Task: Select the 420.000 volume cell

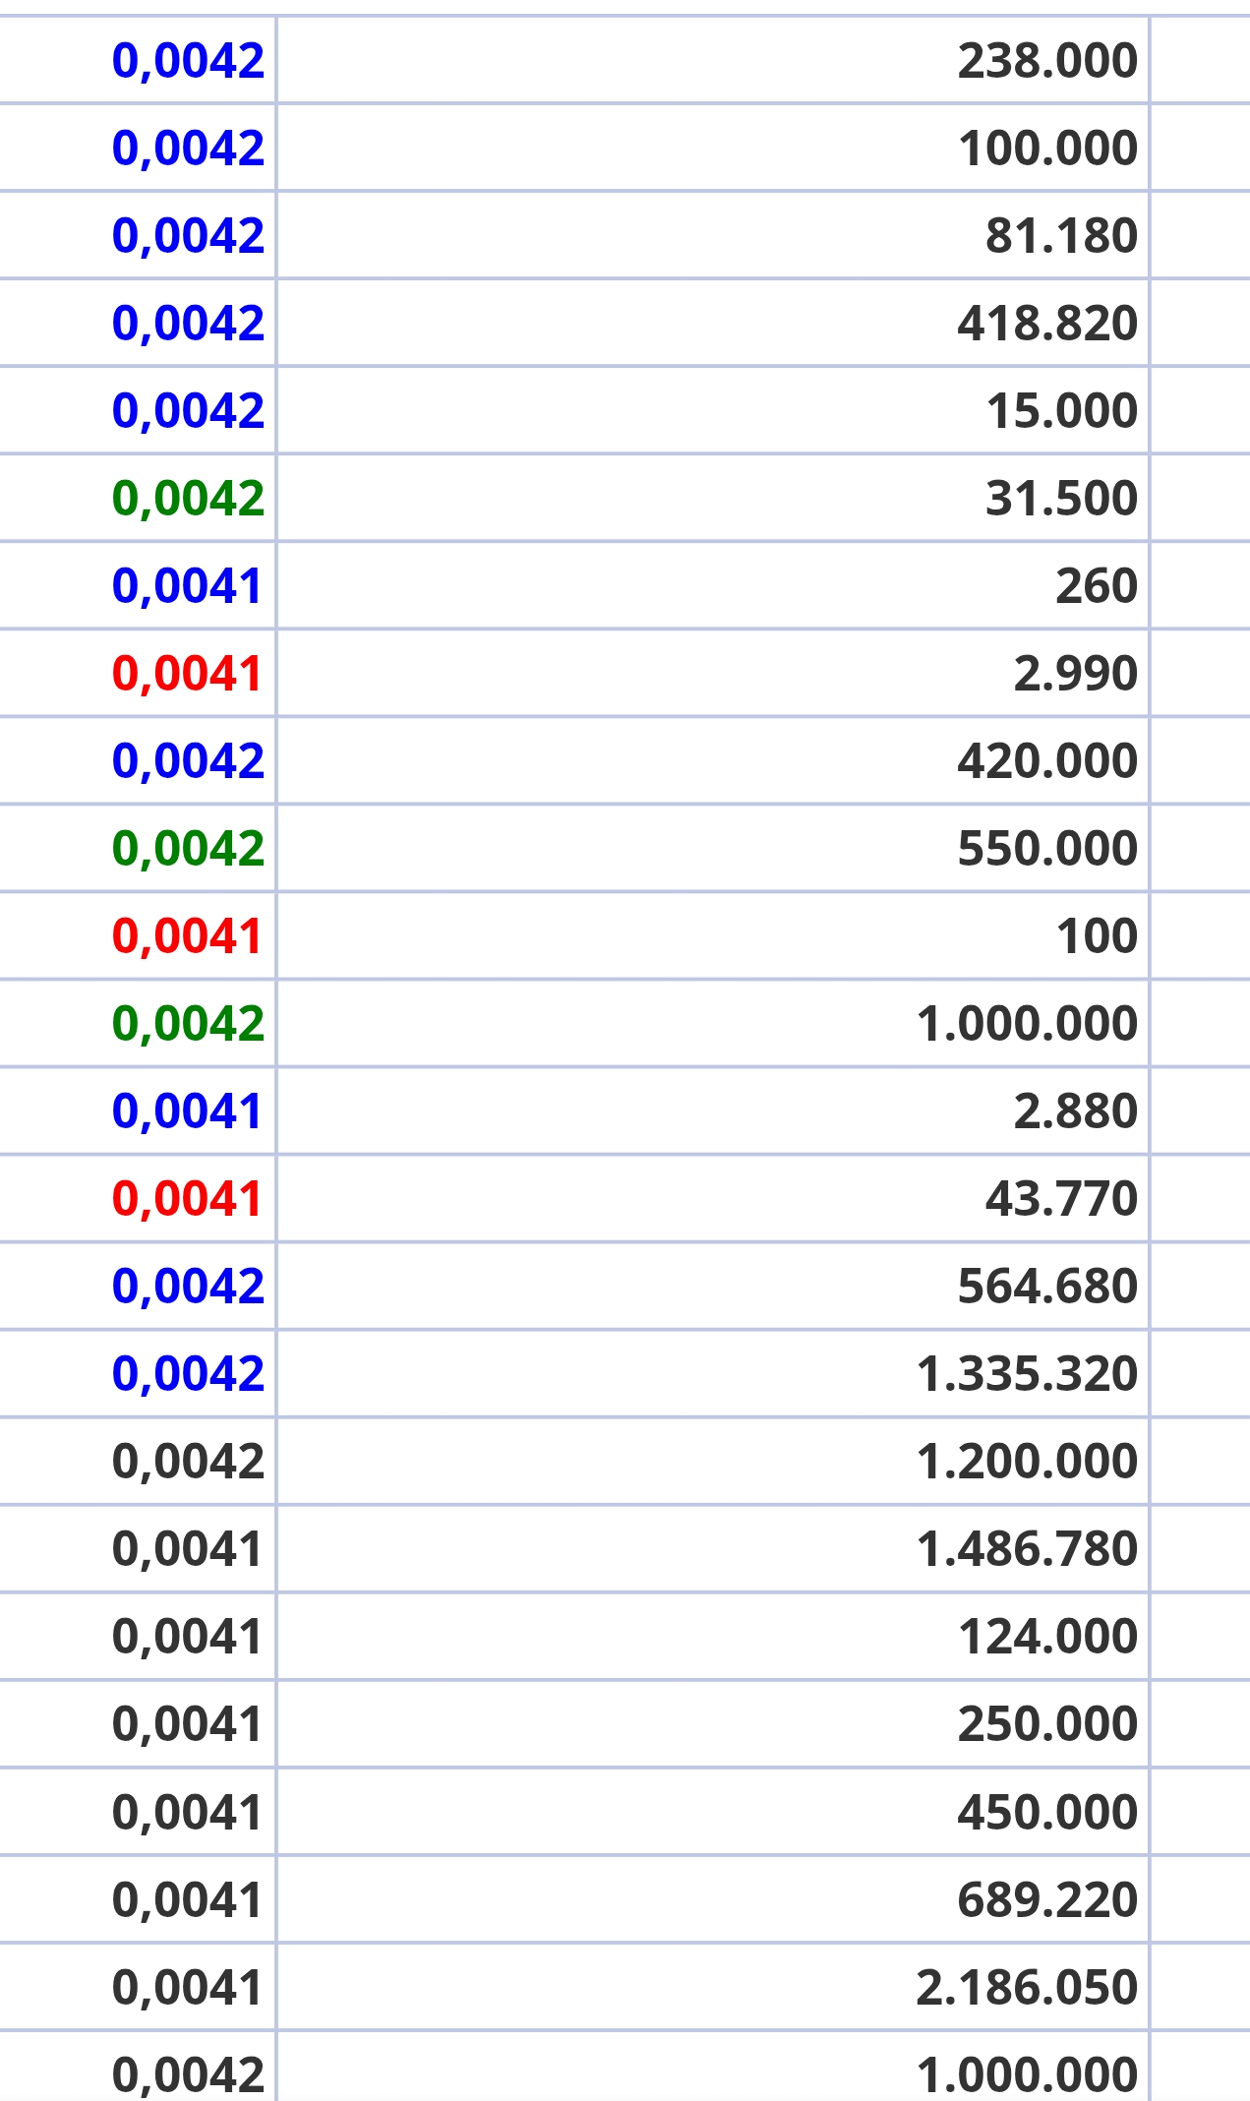Action: (713, 760)
